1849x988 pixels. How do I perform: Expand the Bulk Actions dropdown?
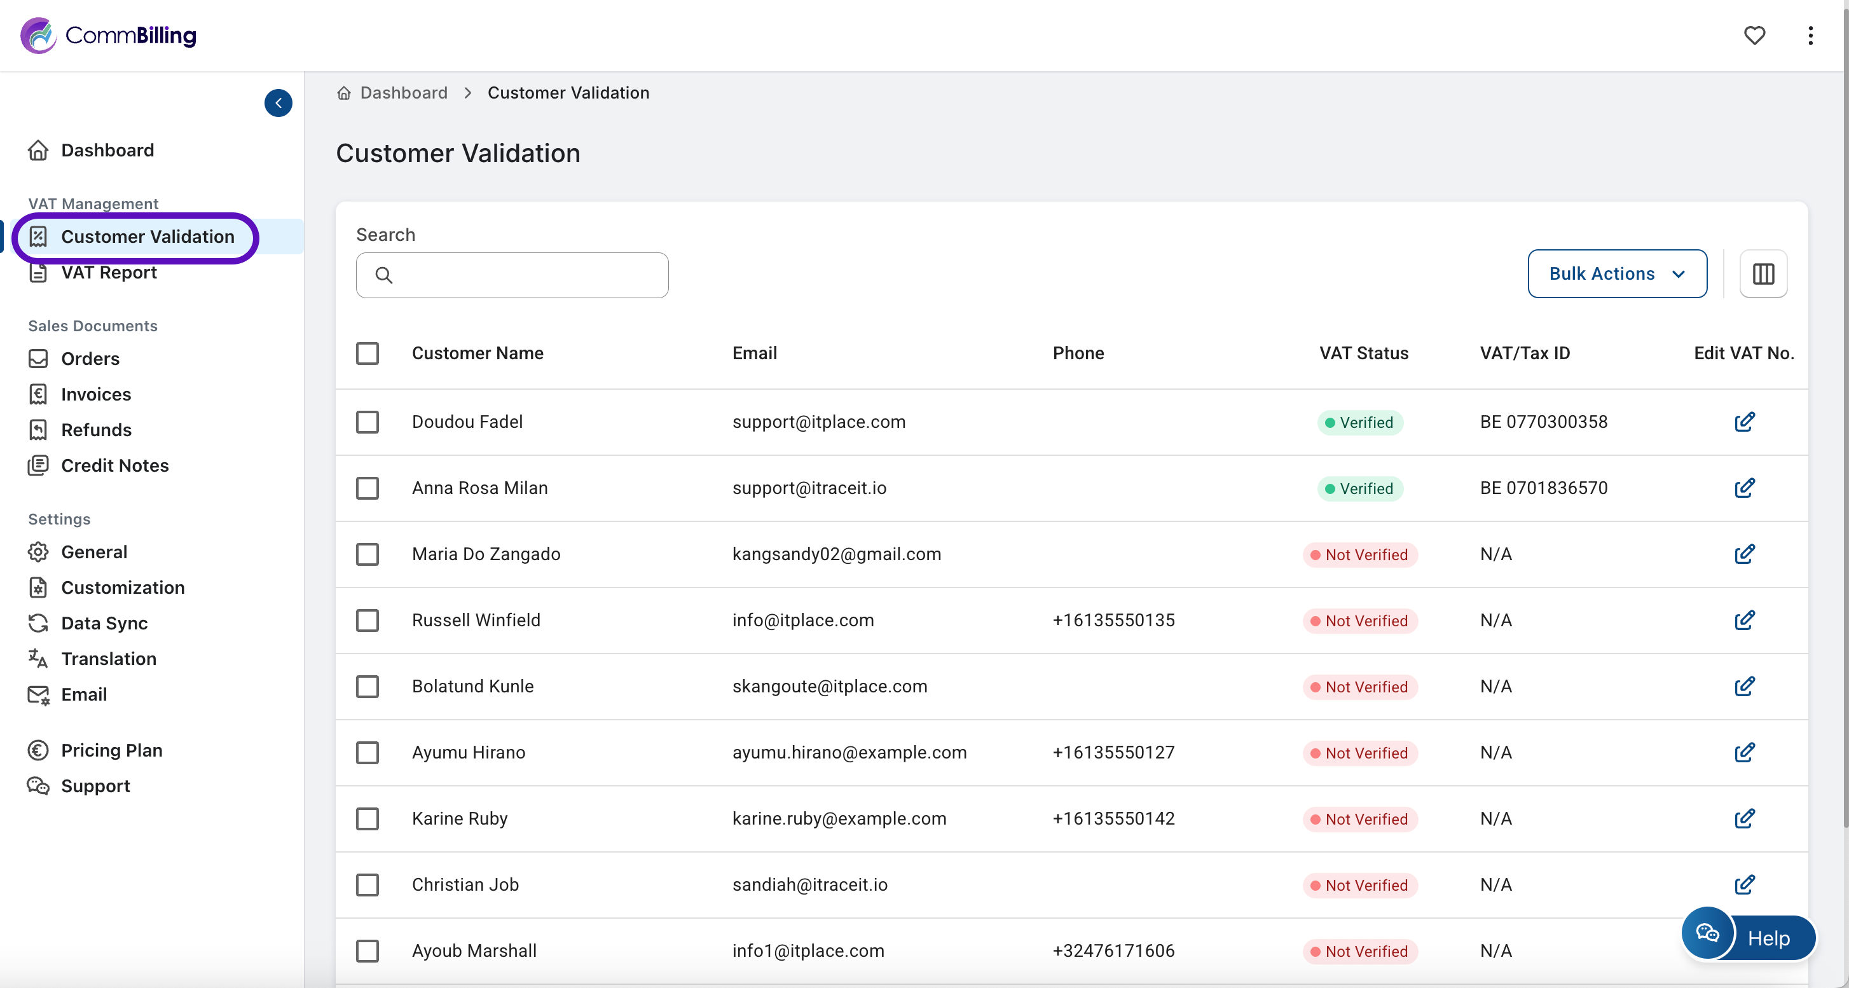coord(1616,273)
